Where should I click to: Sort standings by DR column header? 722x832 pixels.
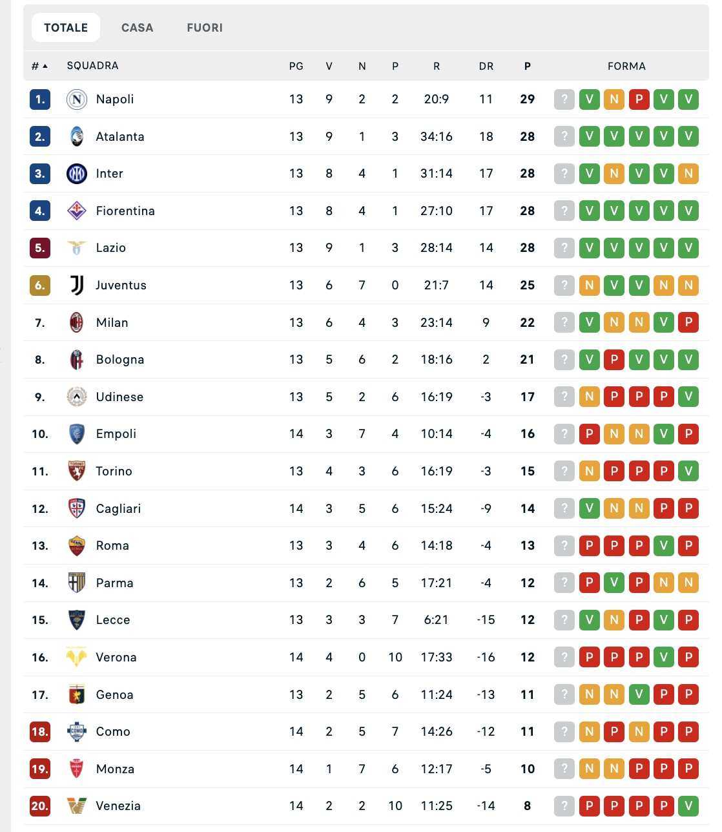(x=486, y=66)
